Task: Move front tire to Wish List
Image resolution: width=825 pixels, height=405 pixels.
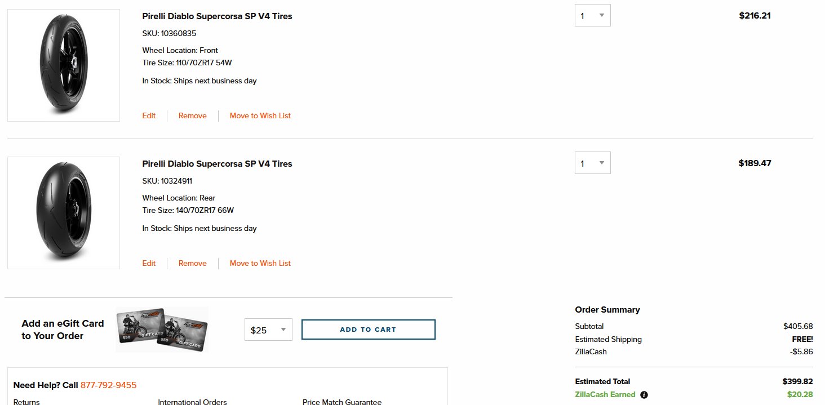Action: point(260,115)
